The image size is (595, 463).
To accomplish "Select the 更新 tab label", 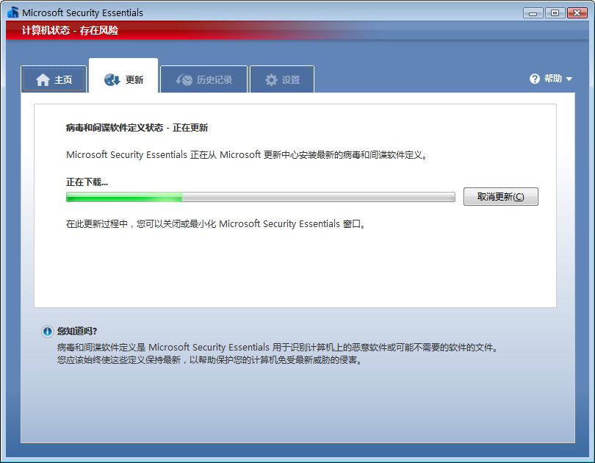I will [134, 80].
